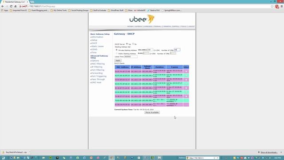Screen dimensions: 284x160
Task: Reload the page with the refresh icon
Action: click(11, 6)
